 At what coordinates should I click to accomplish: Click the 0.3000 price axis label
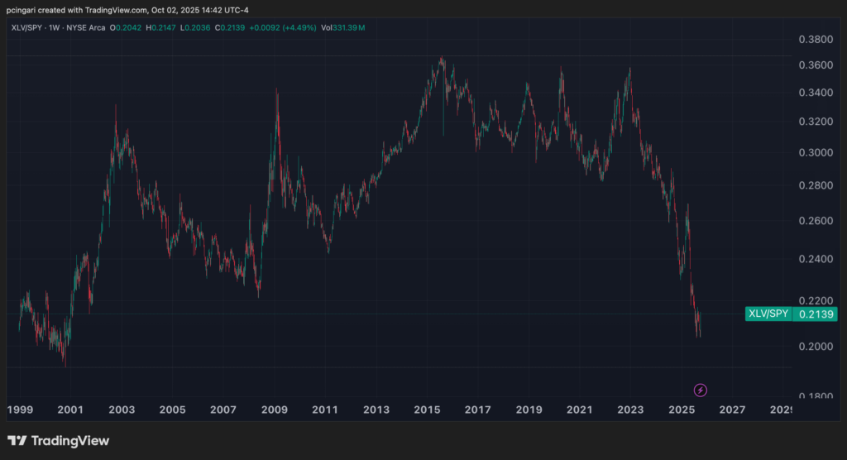(816, 153)
